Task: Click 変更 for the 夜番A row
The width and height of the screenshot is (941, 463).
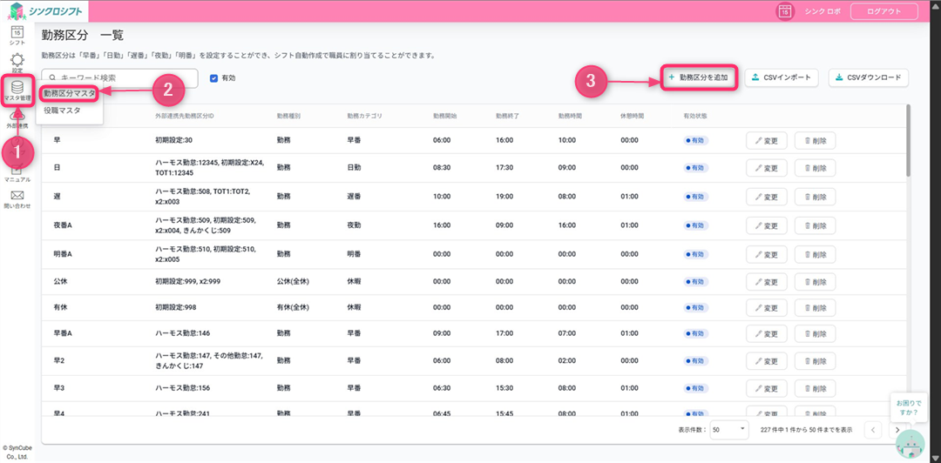Action: tap(767, 225)
